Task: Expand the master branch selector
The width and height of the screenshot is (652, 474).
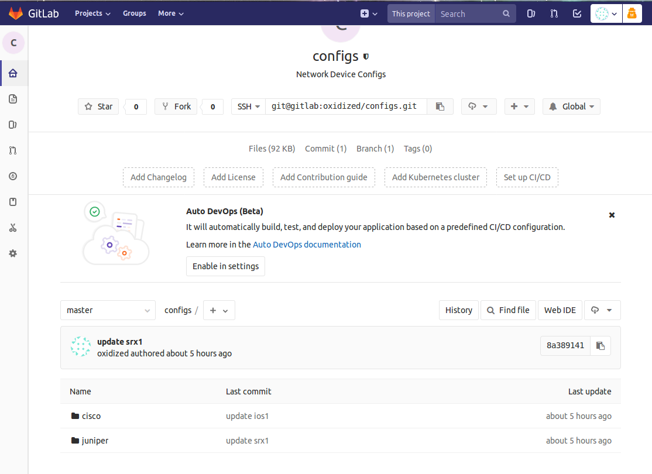Action: (x=108, y=310)
